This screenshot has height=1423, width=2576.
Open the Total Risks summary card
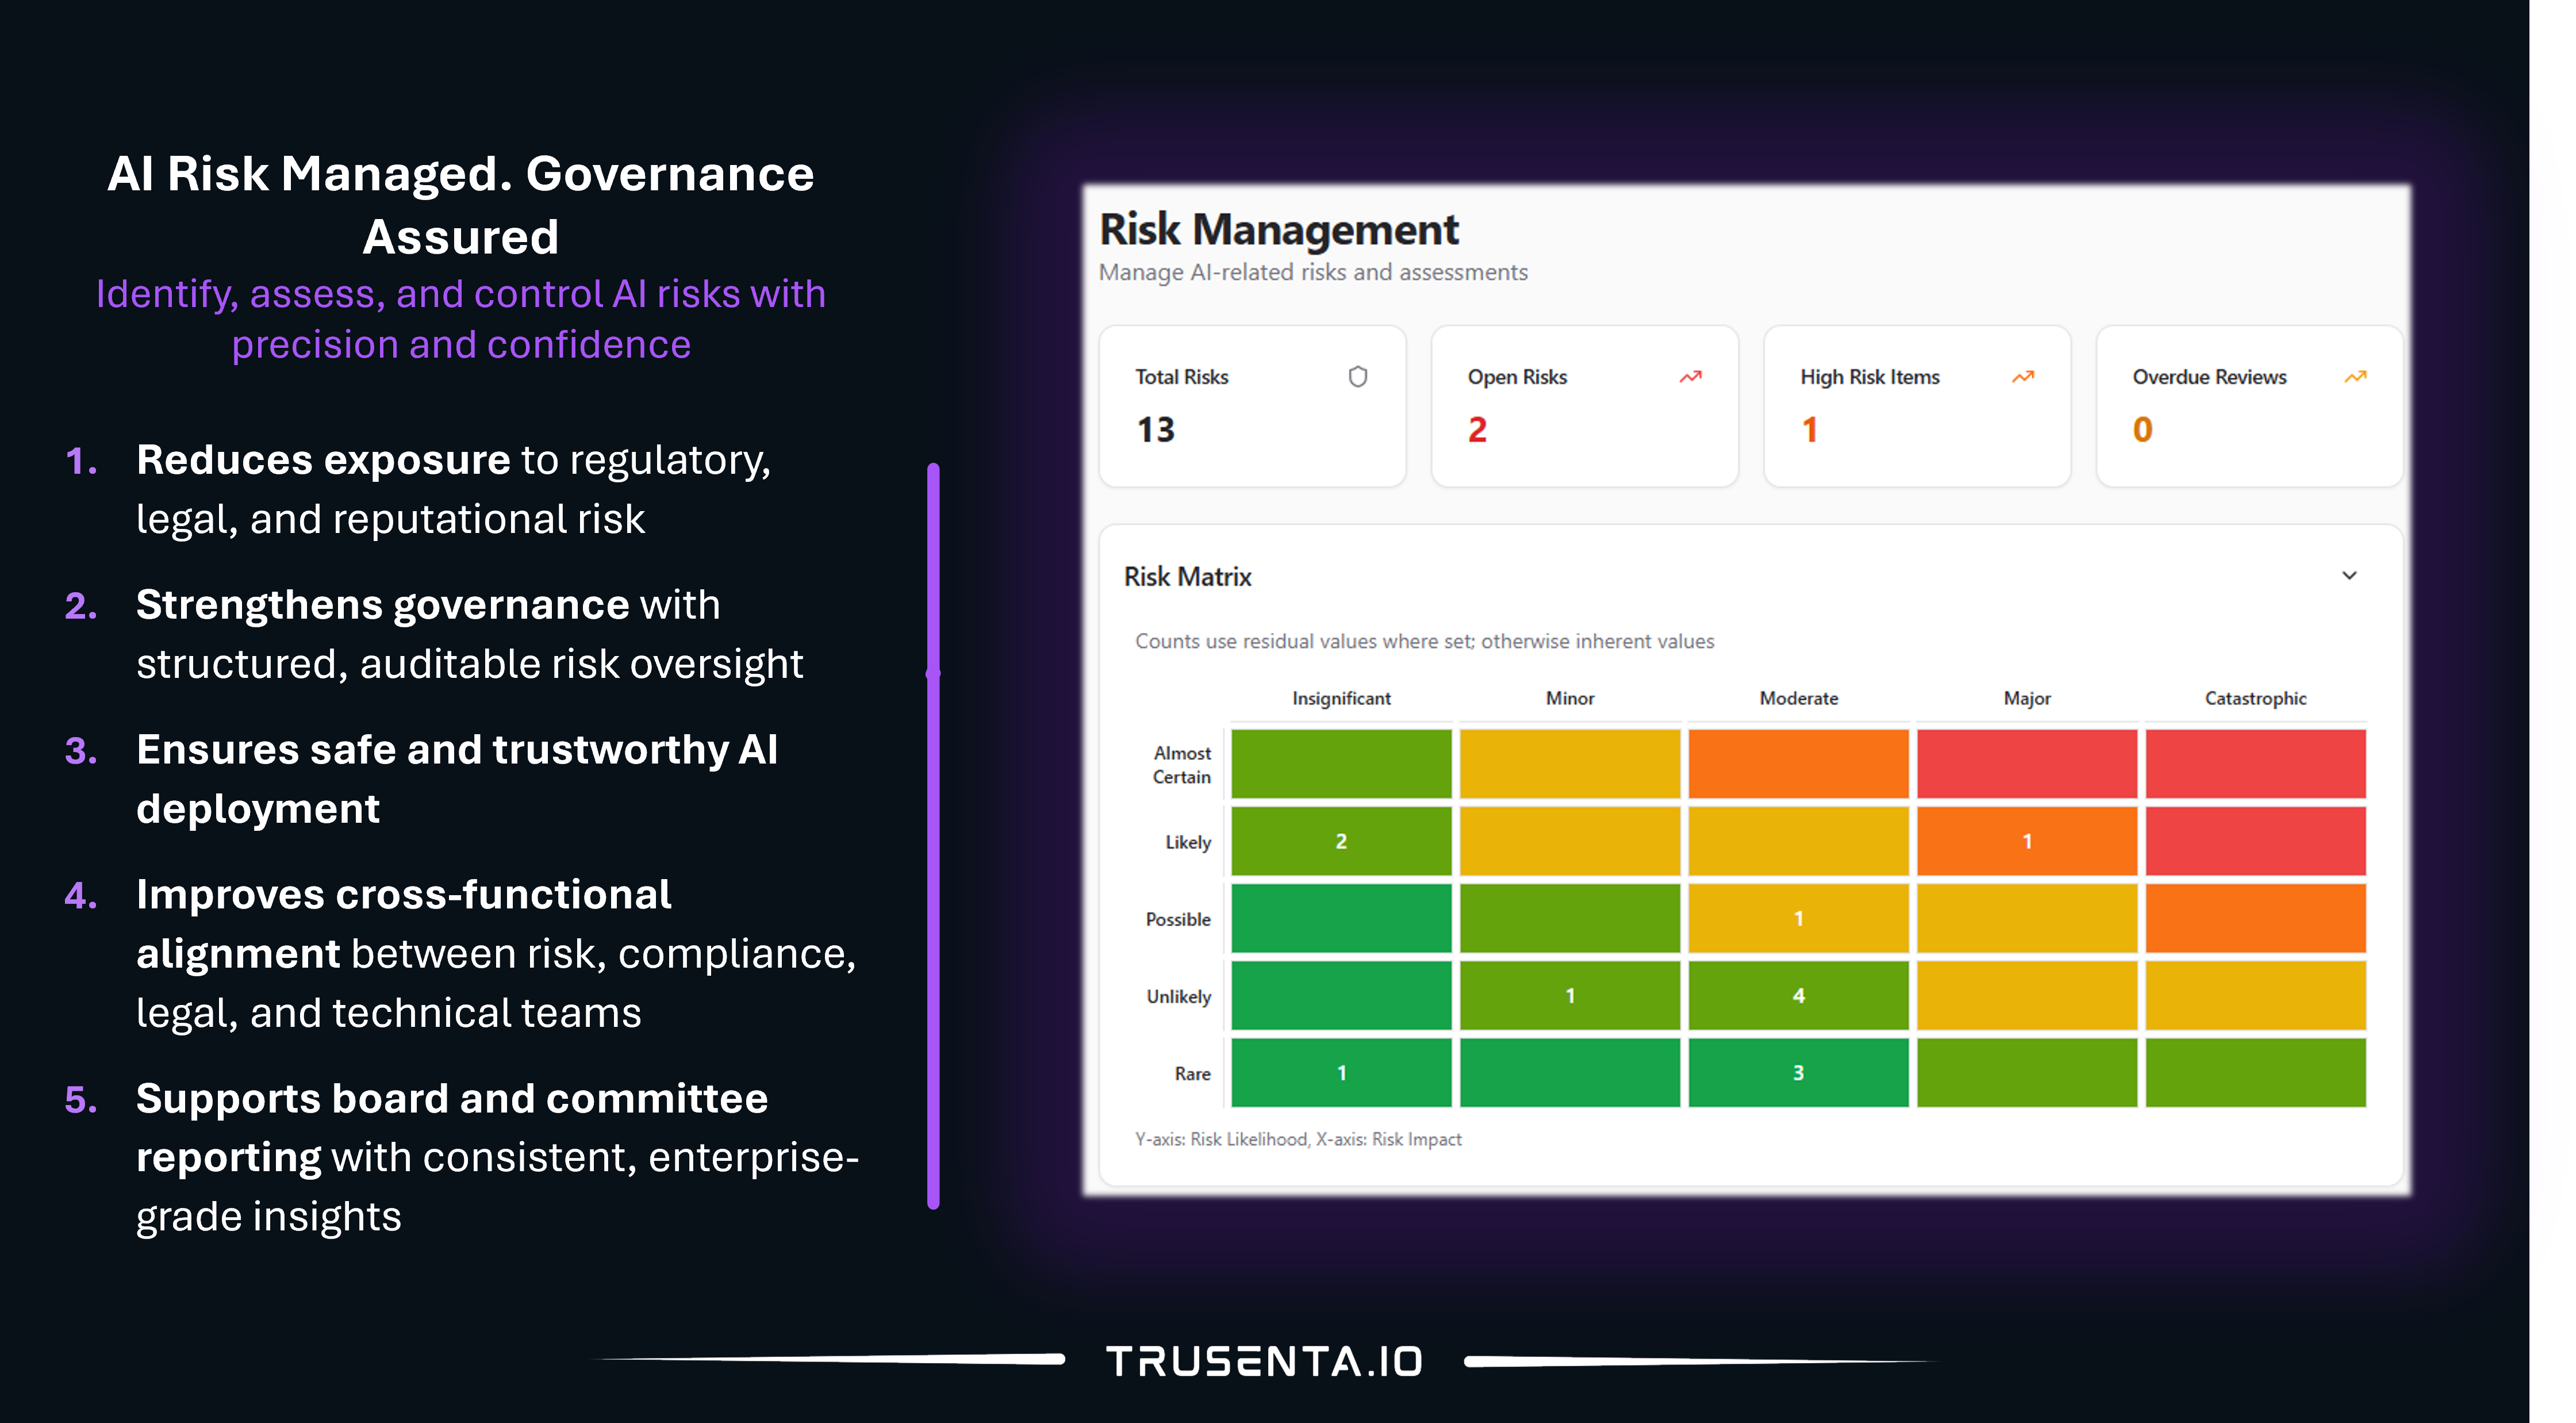(1253, 405)
